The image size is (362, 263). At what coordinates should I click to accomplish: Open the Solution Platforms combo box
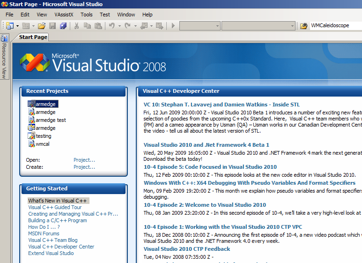coord(259,26)
